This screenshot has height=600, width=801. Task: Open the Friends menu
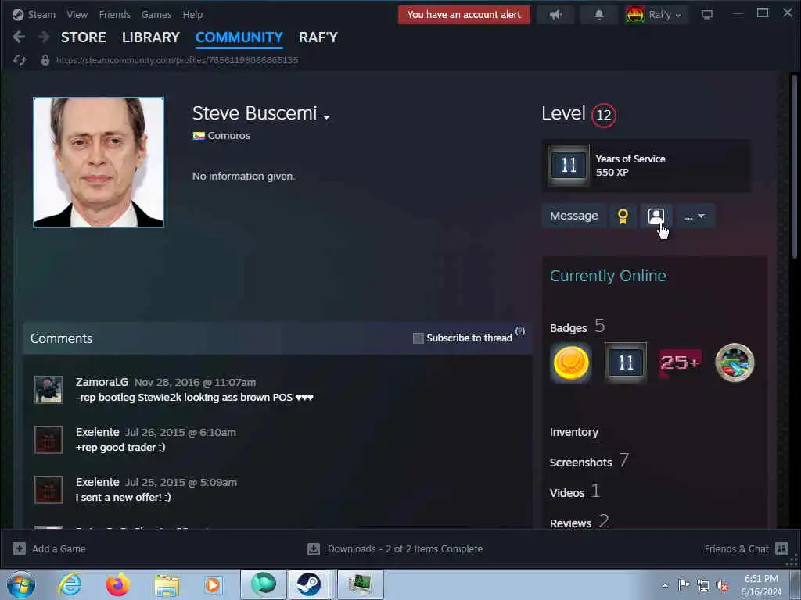click(x=115, y=14)
